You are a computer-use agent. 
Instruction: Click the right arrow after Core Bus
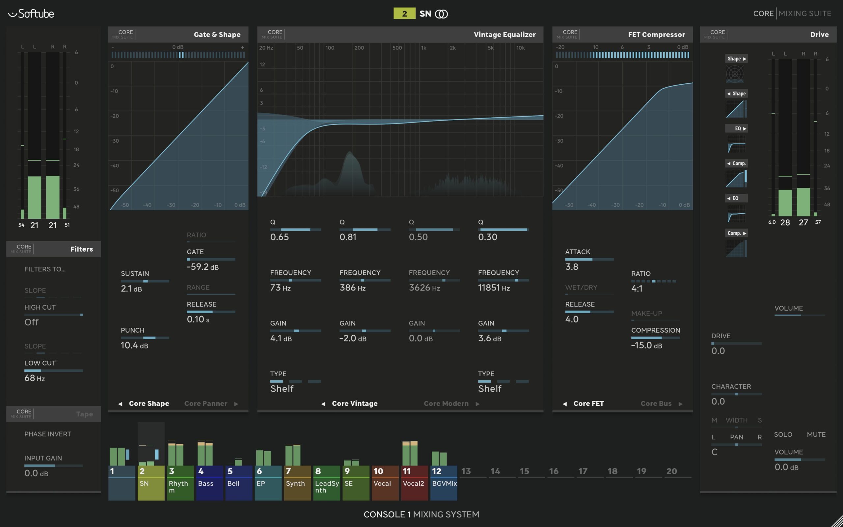(x=681, y=403)
